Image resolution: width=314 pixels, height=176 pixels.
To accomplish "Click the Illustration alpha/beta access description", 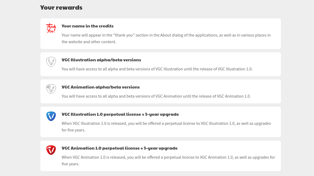I will click(157, 69).
